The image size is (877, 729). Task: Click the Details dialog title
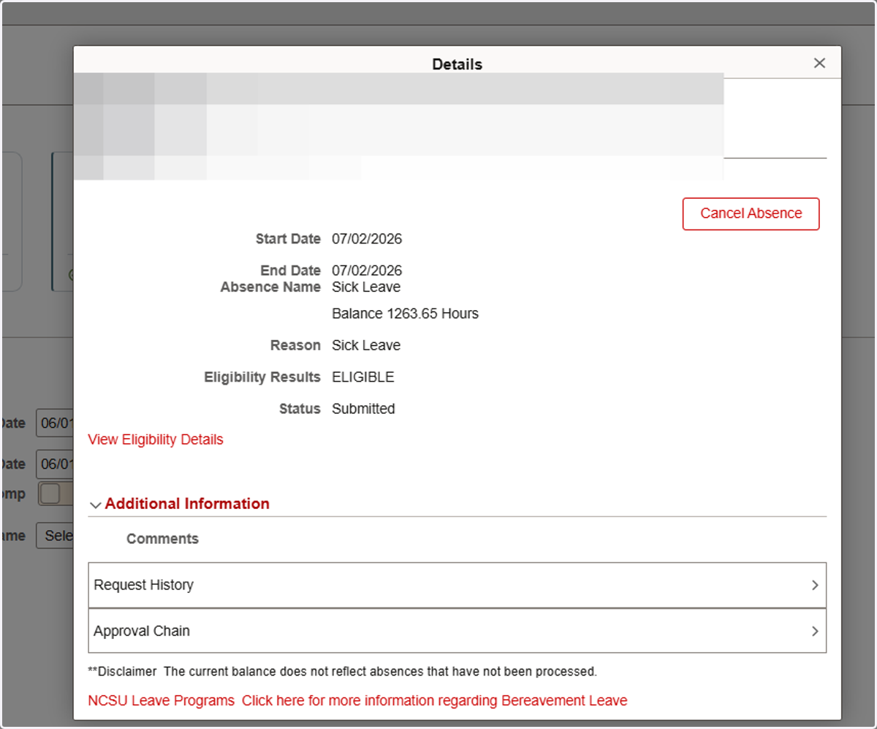point(457,64)
